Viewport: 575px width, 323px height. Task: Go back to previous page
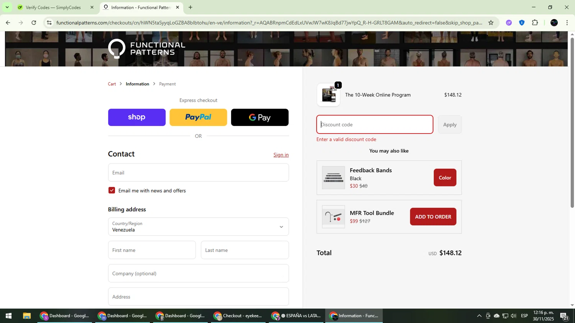tap(8, 23)
